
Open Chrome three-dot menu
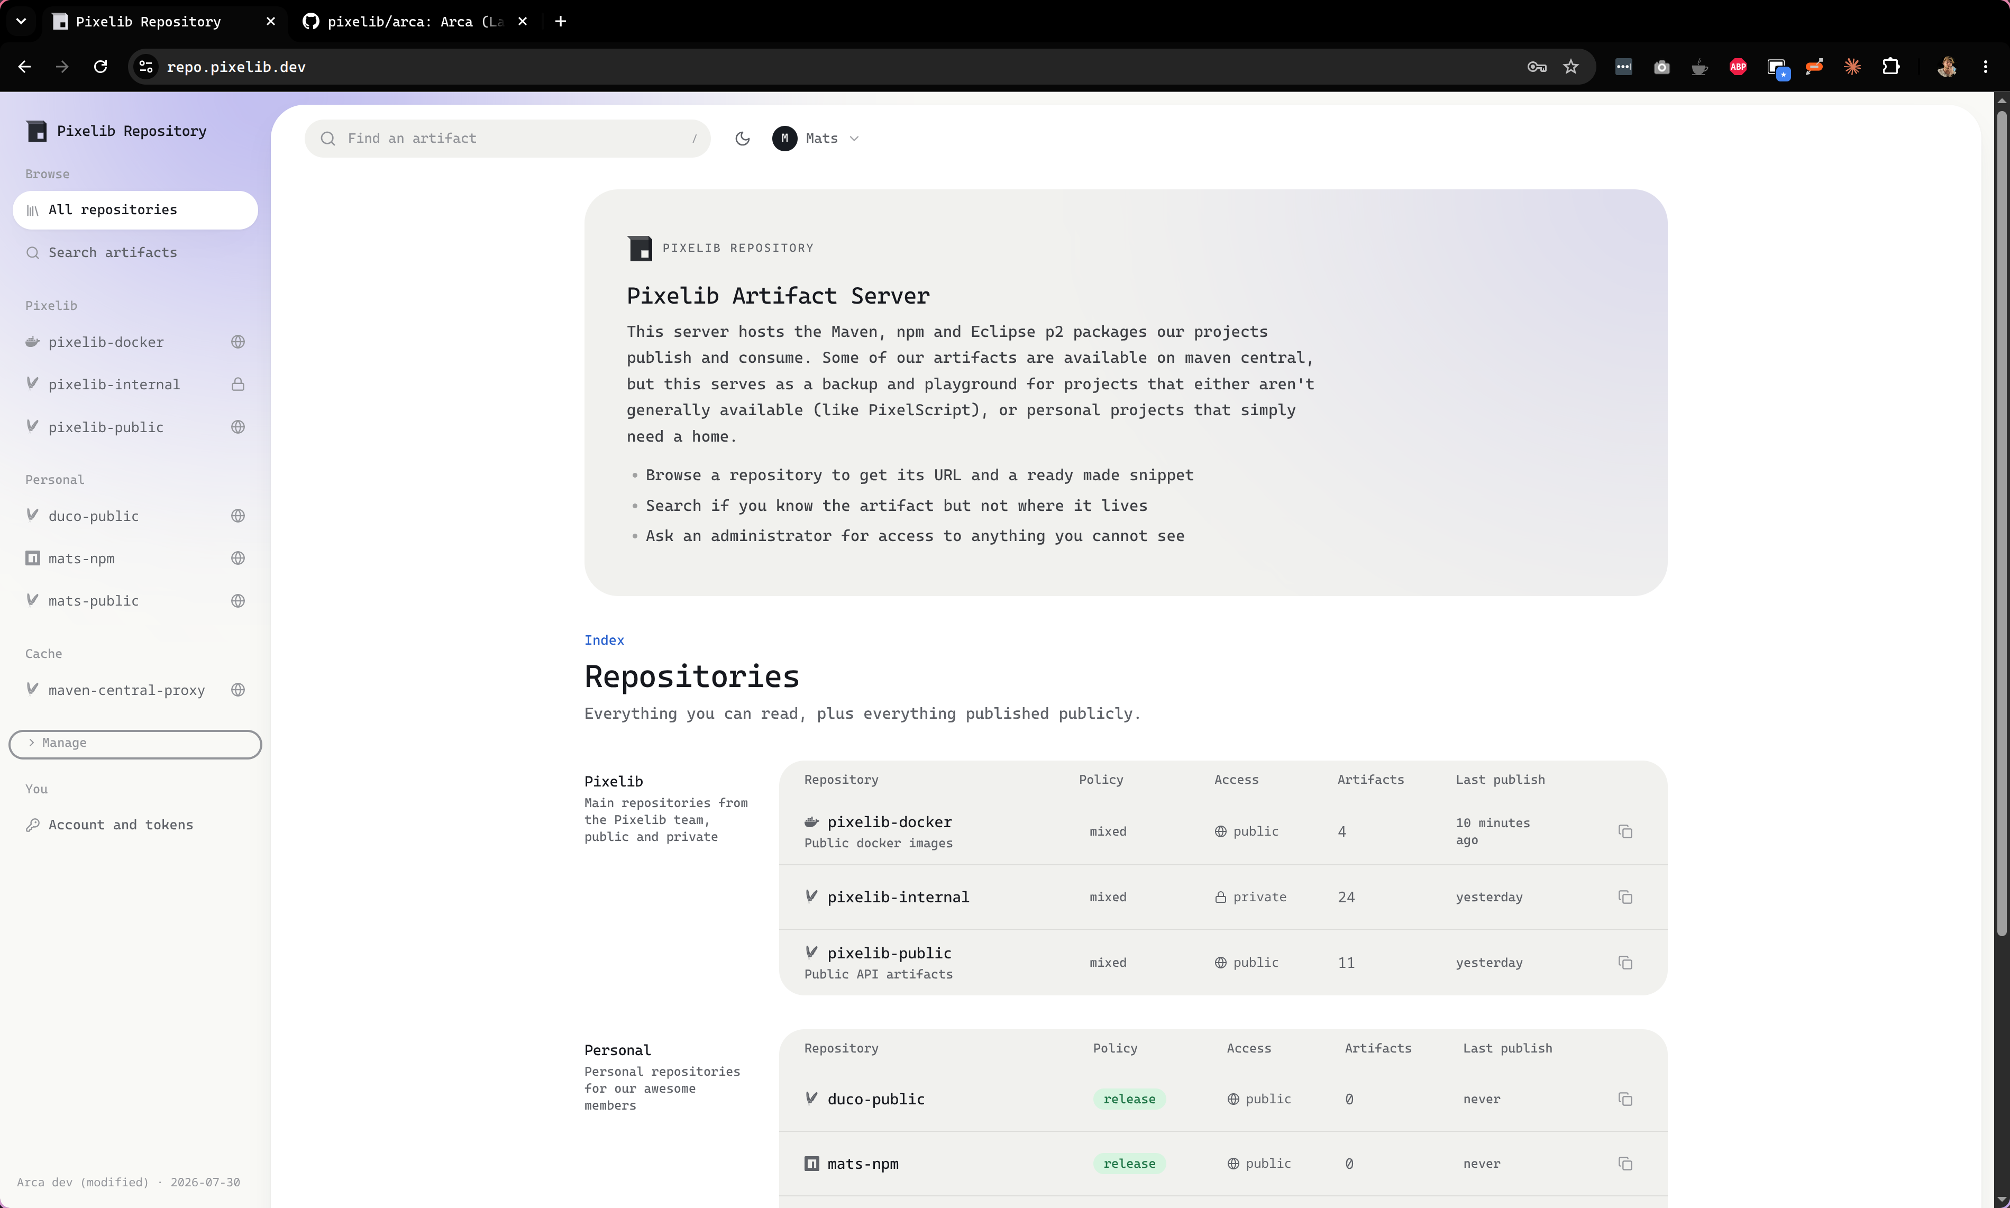pos(1986,67)
